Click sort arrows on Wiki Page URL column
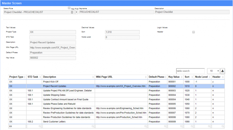The height and width of the screenshot is (130, 233). 146,77
